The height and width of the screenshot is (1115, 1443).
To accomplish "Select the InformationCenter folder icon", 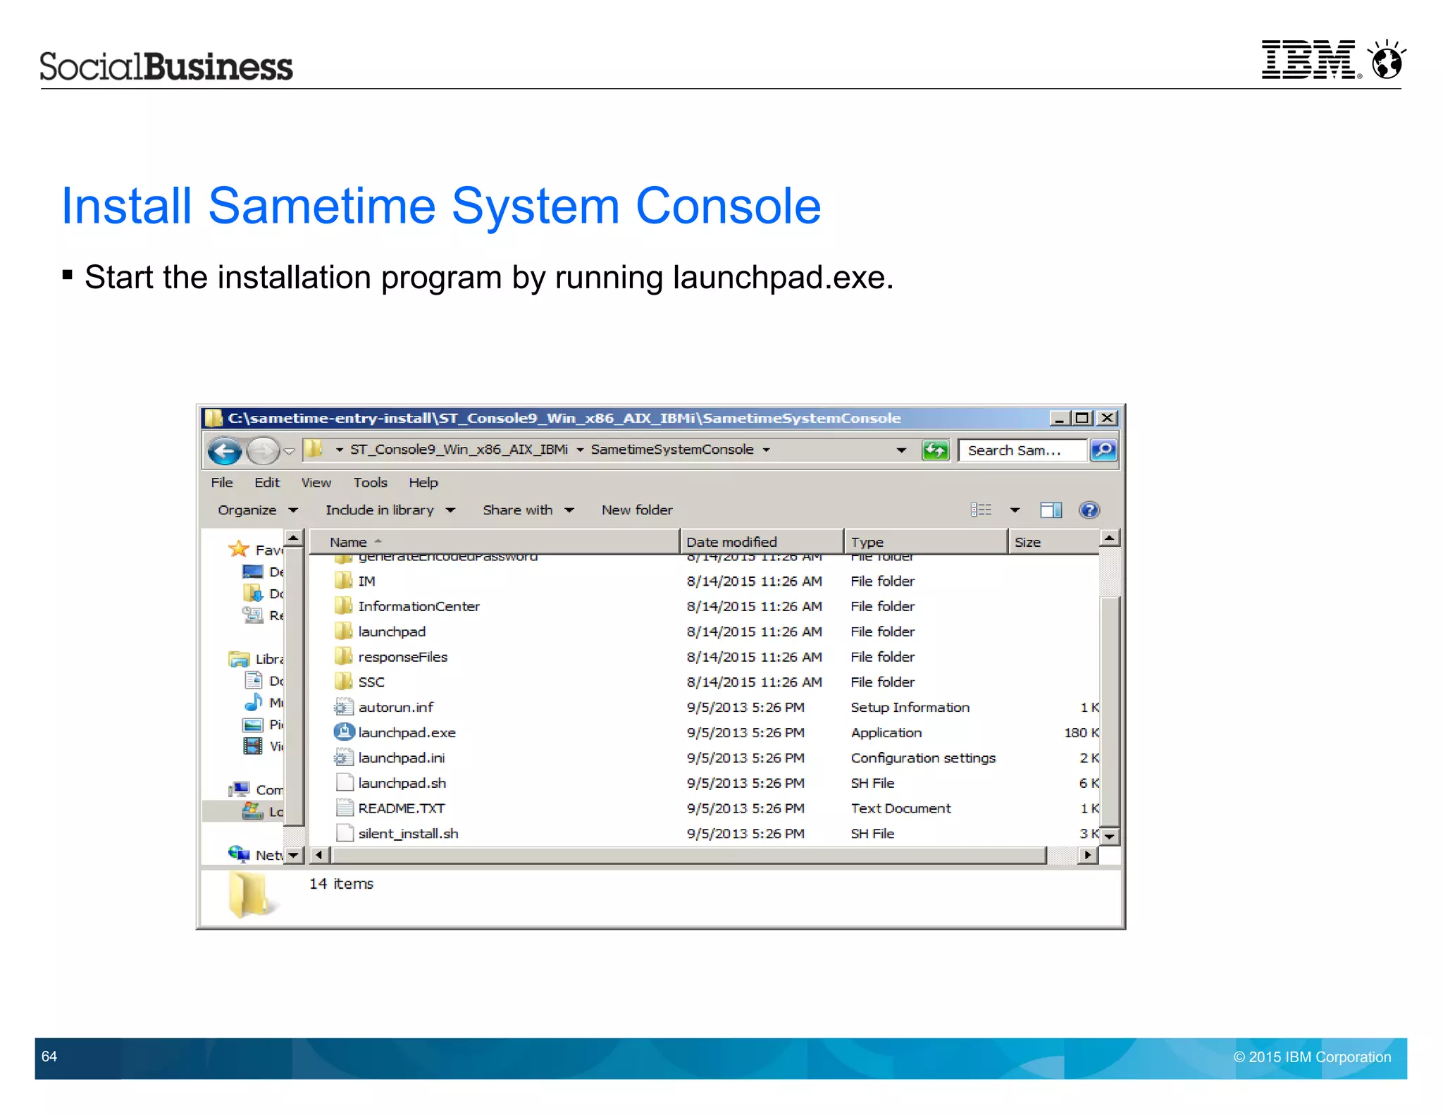I will click(x=343, y=605).
